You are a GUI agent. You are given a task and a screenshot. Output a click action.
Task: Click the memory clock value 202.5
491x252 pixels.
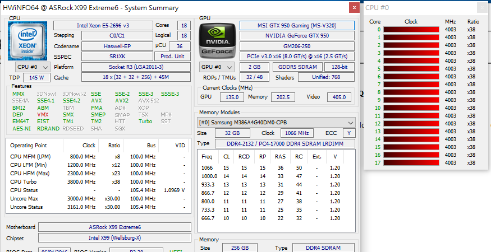point(283,97)
